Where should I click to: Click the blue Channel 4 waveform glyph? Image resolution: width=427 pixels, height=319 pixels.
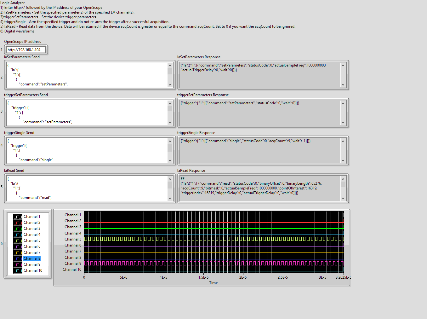click(x=17, y=234)
